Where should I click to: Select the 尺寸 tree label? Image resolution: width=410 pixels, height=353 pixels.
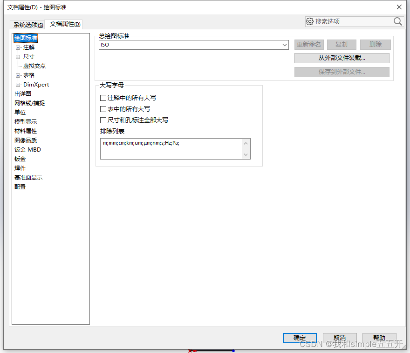[x=29, y=57]
